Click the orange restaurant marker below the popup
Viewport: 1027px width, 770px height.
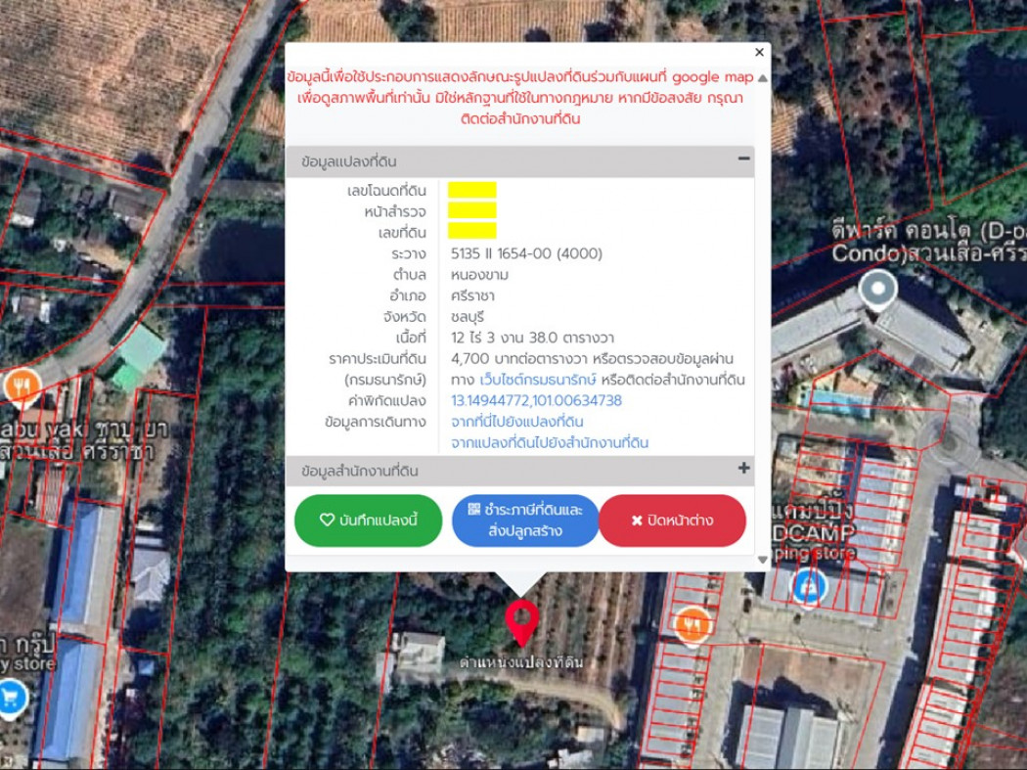(x=692, y=624)
